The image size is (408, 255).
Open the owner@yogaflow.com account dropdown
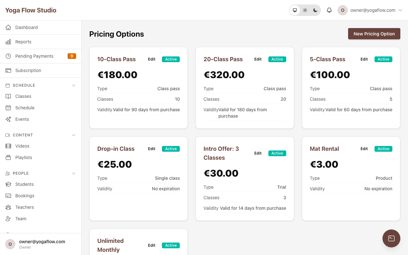pyautogui.click(x=370, y=10)
